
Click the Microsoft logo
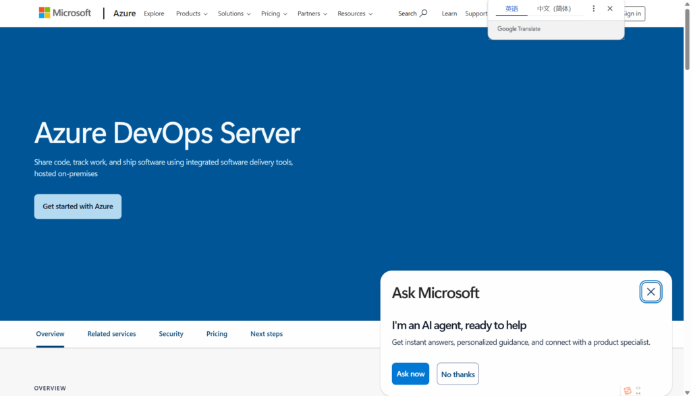pyautogui.click(x=65, y=13)
